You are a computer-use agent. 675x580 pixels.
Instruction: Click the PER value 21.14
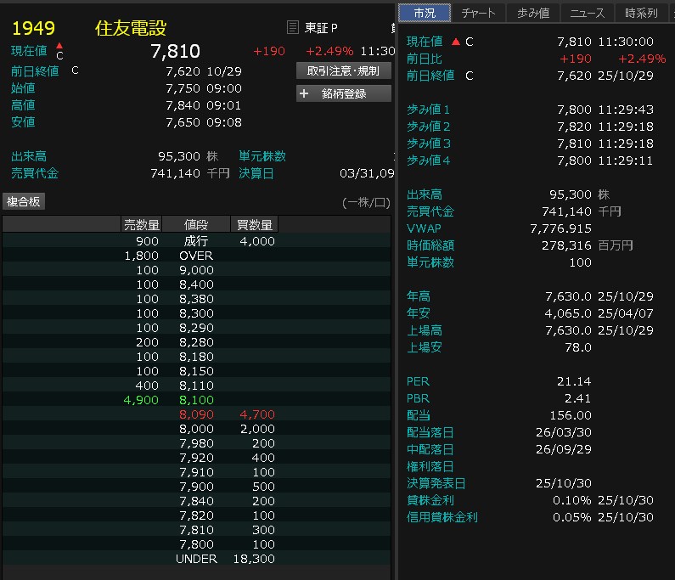(574, 381)
